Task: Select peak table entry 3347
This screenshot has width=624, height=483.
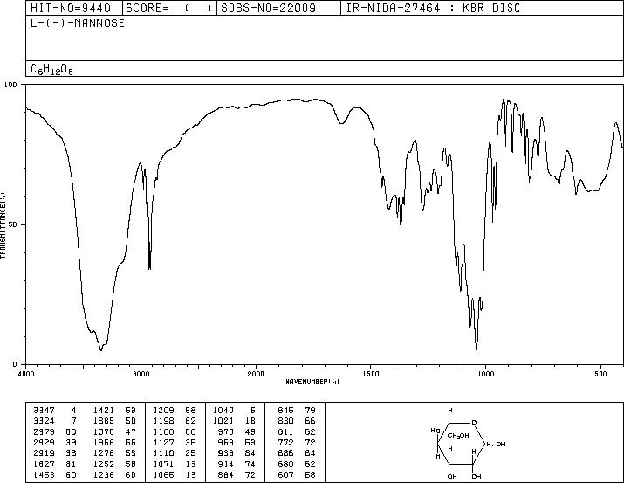Action: click(55, 410)
